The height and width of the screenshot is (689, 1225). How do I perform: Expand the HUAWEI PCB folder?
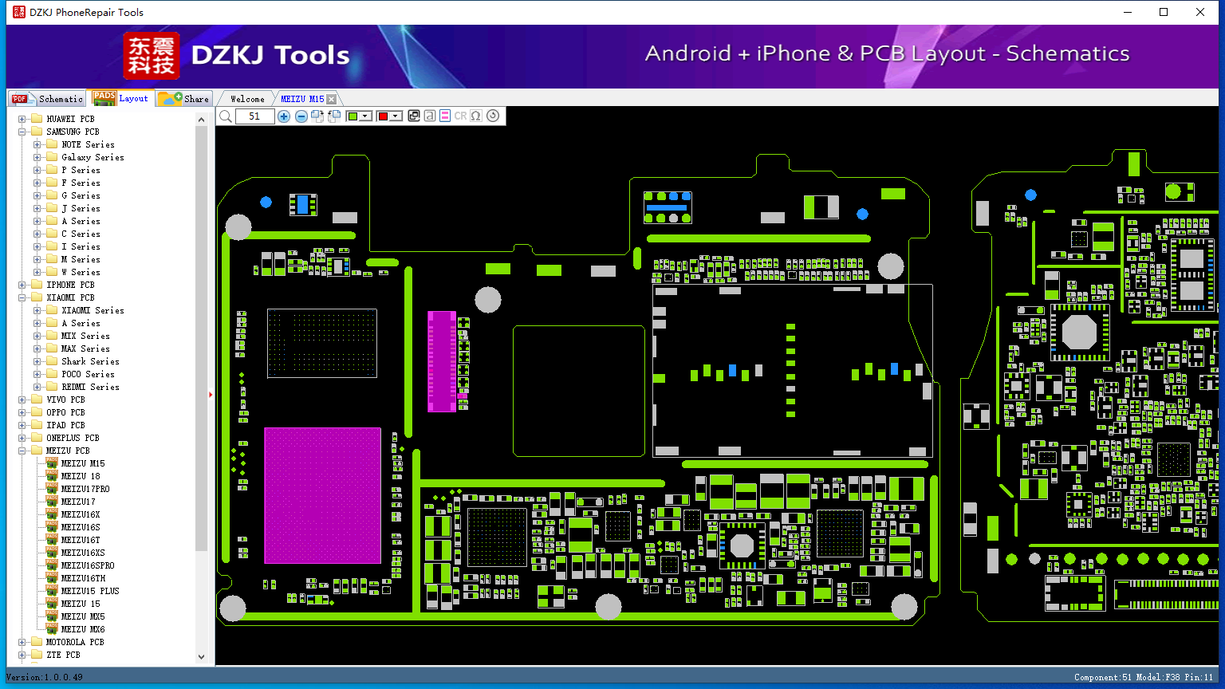point(22,119)
